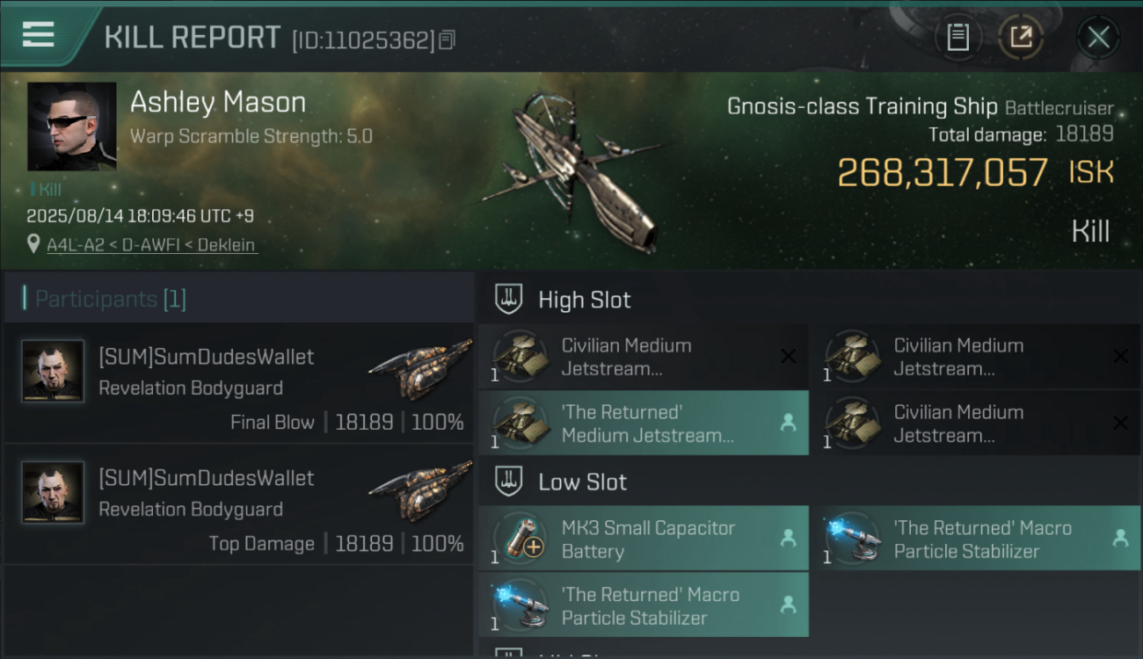The width and height of the screenshot is (1143, 659).
Task: Open the hamburger main menu
Action: 38,34
